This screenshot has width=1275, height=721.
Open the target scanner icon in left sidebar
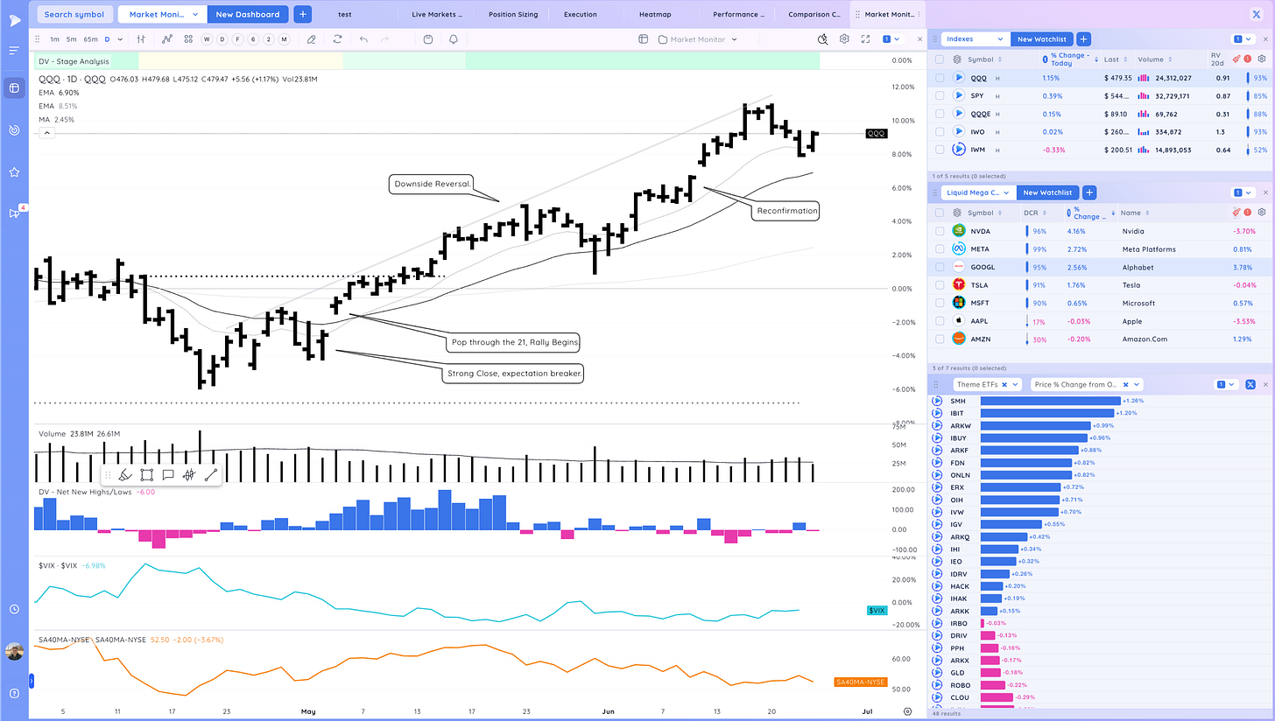(13, 129)
